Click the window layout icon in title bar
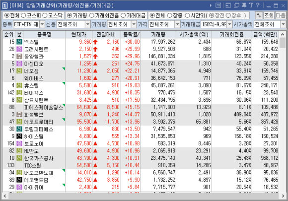 pyautogui.click(x=228, y=5)
